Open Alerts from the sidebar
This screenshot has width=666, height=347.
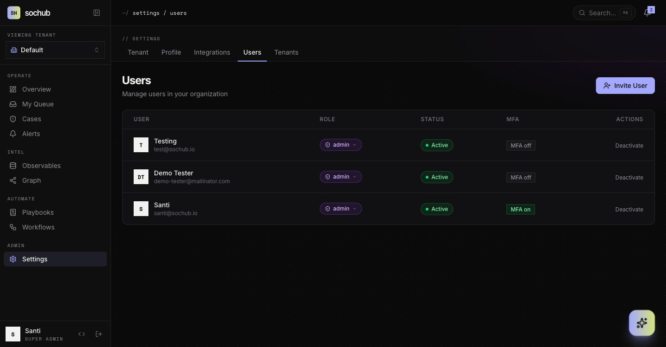click(x=55, y=134)
